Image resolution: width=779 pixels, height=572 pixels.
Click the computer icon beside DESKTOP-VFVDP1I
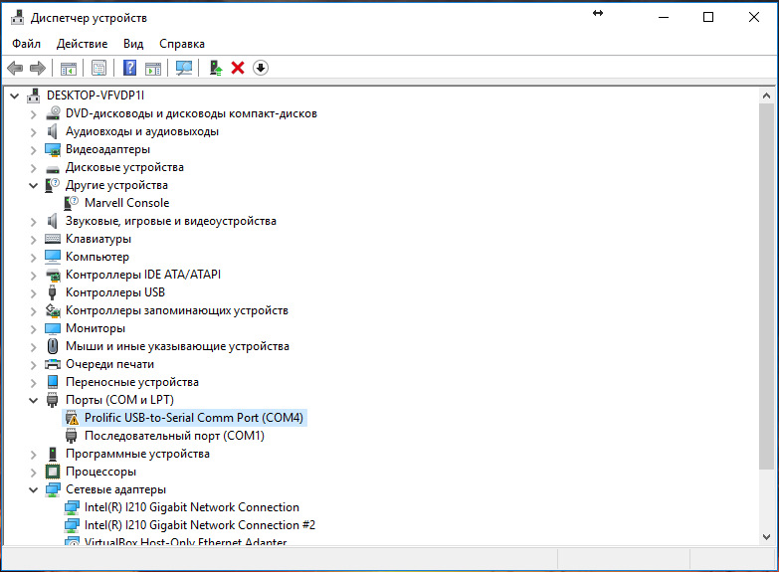click(x=33, y=95)
